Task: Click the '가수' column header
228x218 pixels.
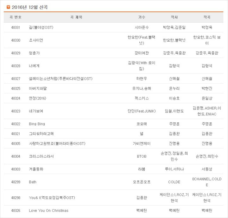Action: (x=142, y=17)
